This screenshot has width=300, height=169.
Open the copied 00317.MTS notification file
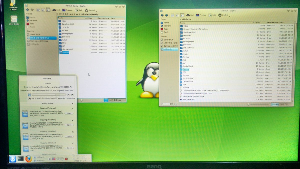coord(69,125)
